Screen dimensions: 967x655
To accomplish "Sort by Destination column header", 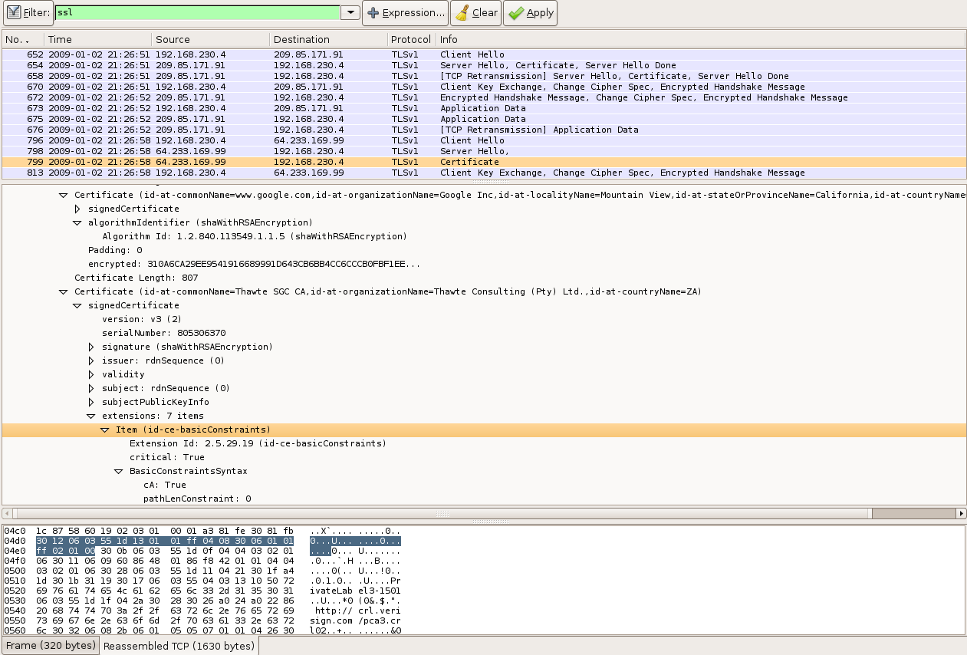I will coord(328,39).
